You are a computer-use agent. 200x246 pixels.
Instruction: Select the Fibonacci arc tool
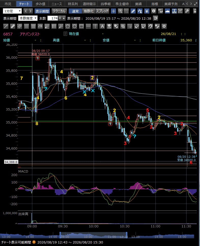[40, 26]
